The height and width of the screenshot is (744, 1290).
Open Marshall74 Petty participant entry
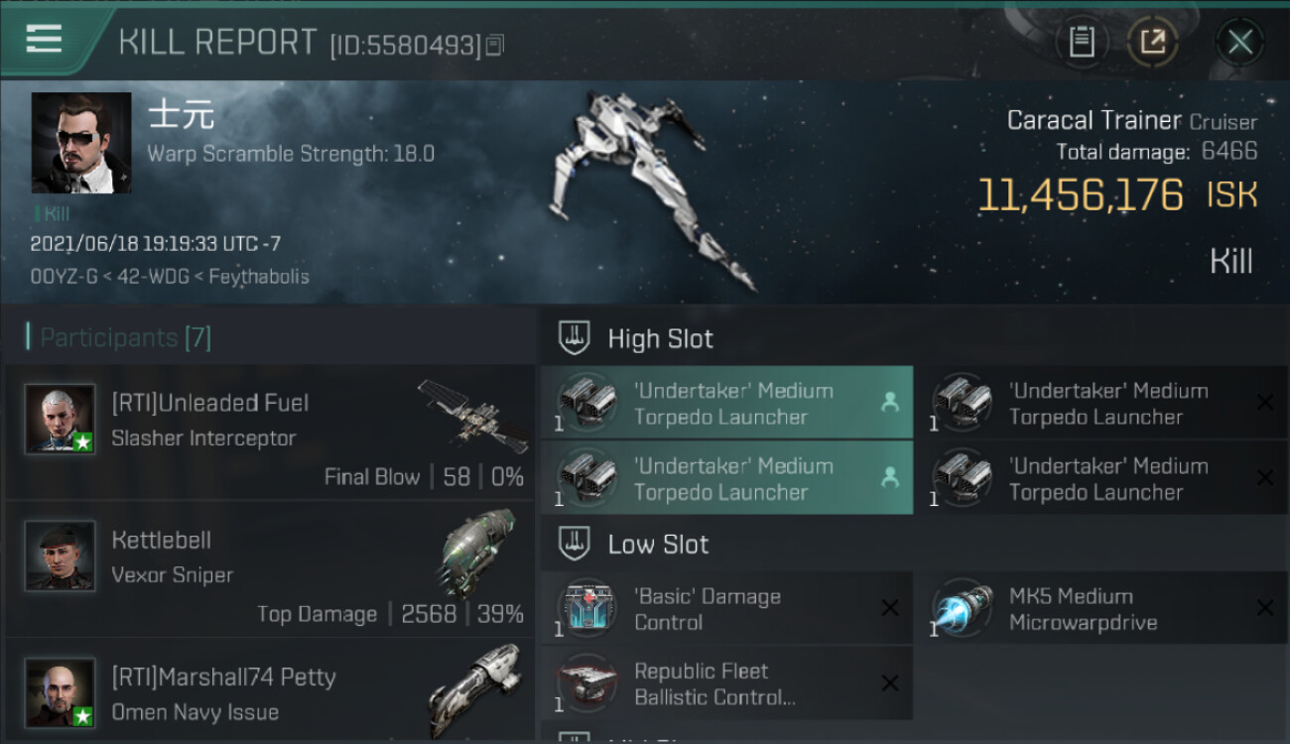coord(270,691)
